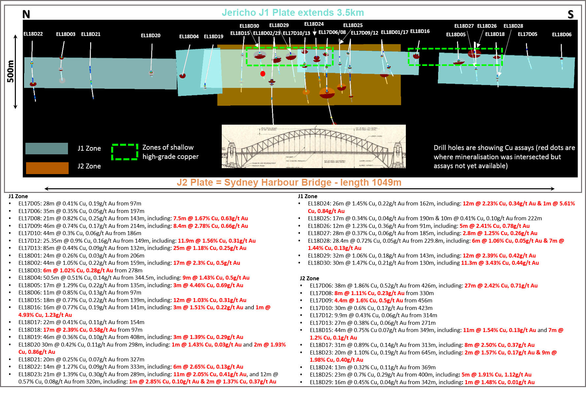
Task: Click drill hole label EL18D25 in the diagram
Action: (x=353, y=25)
